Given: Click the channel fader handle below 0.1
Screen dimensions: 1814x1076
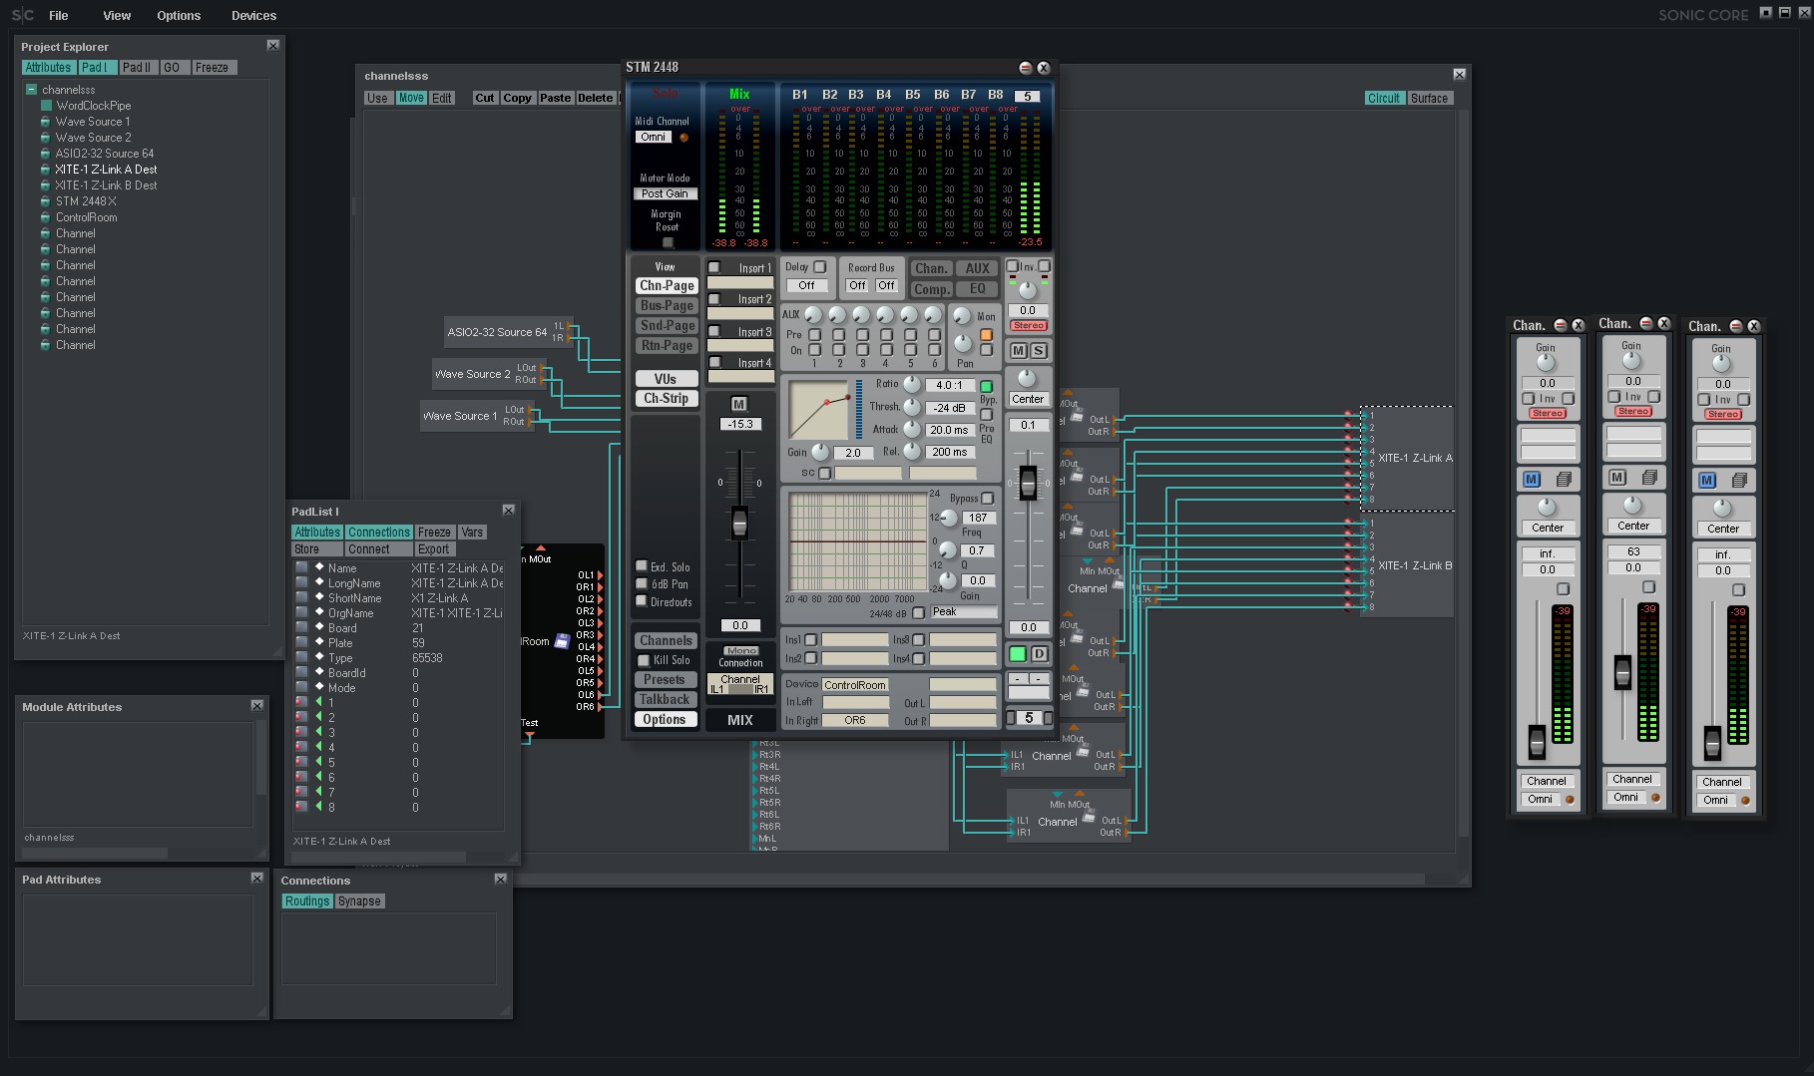Looking at the screenshot, I should pos(1029,484).
